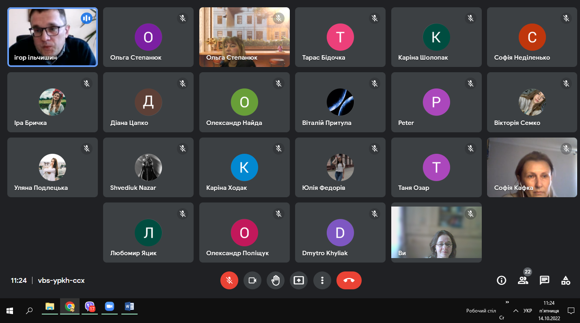Raise hand in the meeting
The image size is (580, 323).
(x=276, y=280)
